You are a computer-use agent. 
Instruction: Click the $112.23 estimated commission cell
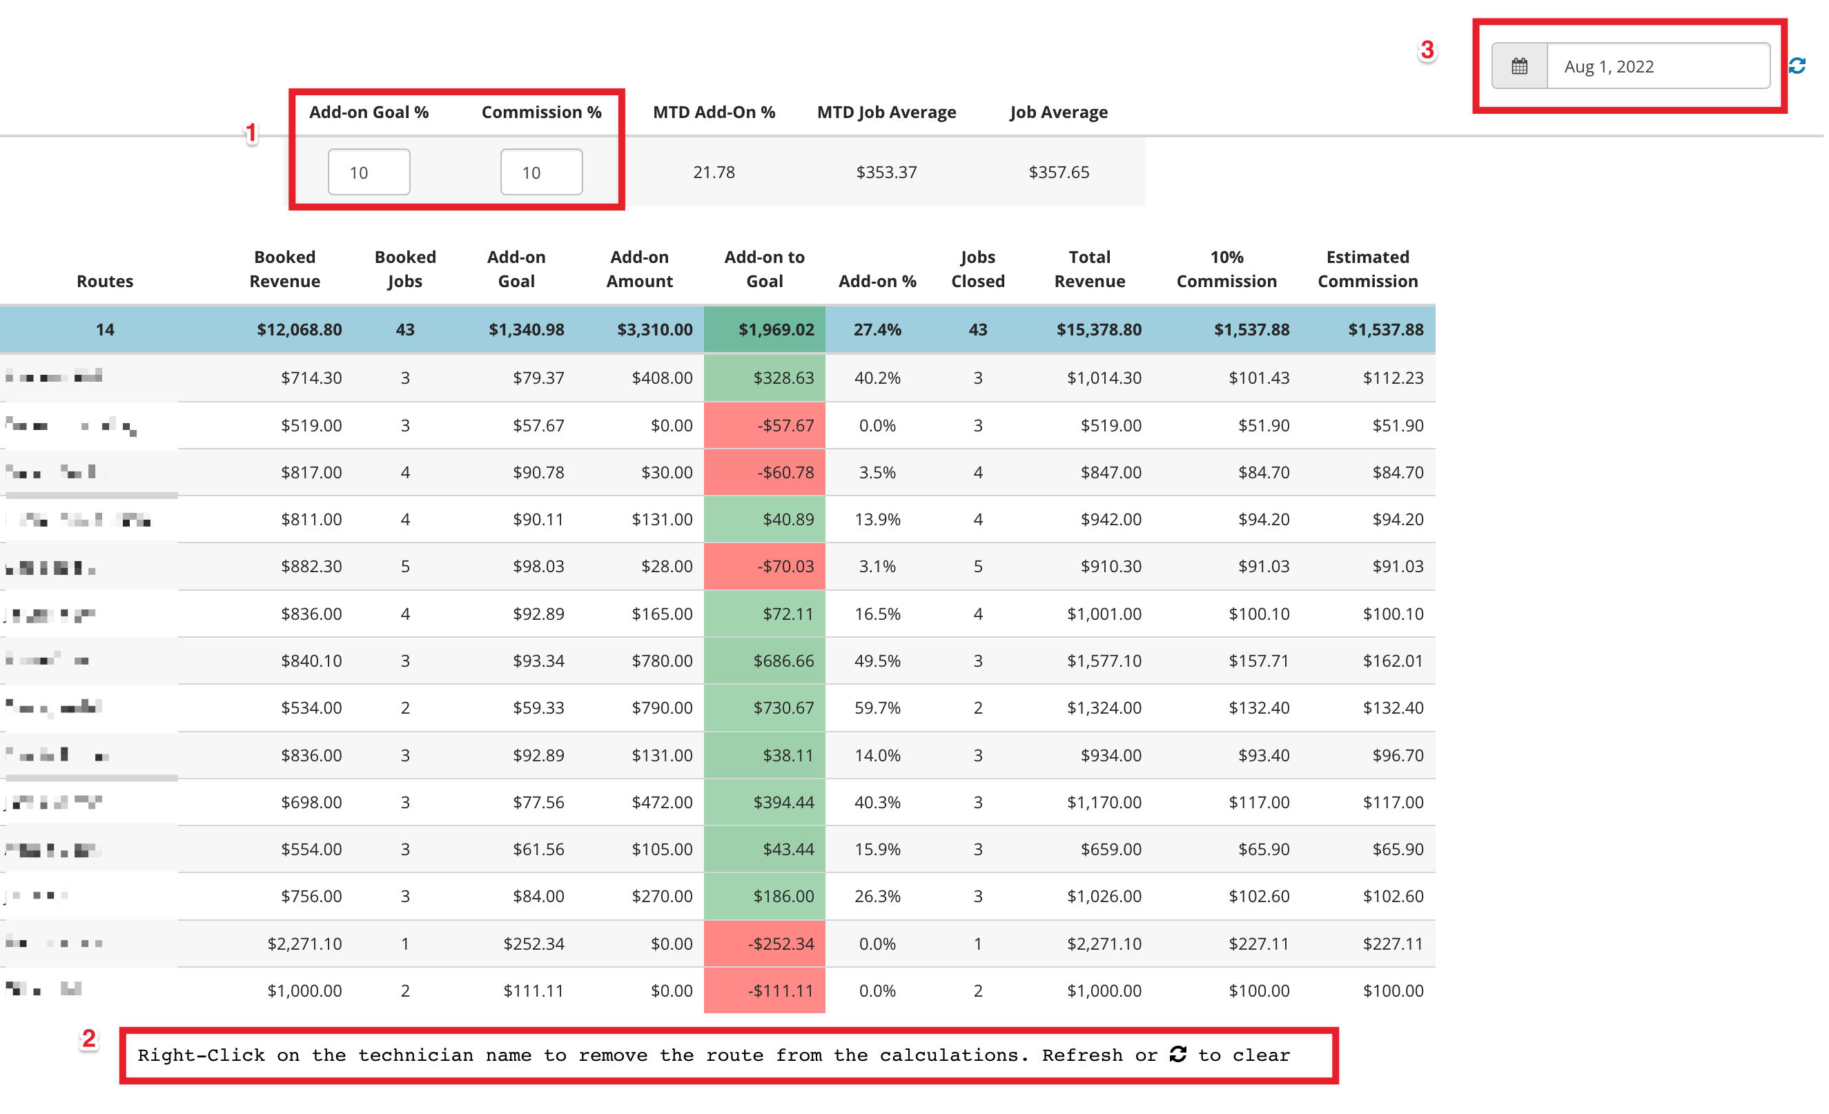pyautogui.click(x=1393, y=378)
